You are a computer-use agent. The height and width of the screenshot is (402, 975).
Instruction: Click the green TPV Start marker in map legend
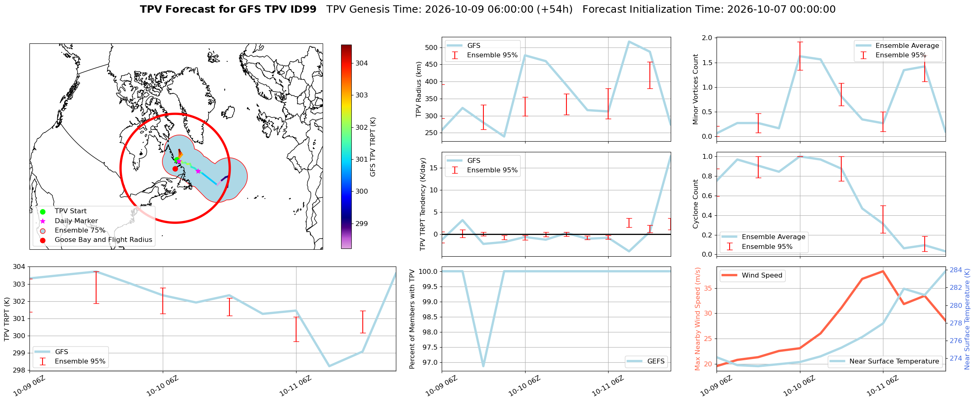[43, 211]
